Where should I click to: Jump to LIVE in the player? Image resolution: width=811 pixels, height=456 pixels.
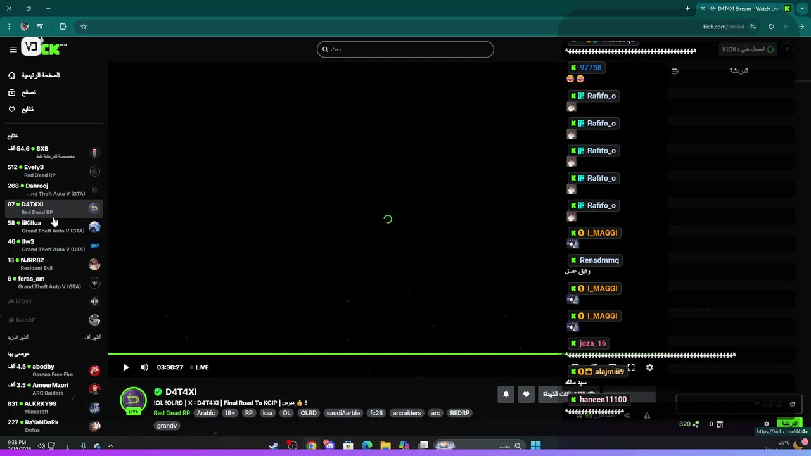pos(200,367)
